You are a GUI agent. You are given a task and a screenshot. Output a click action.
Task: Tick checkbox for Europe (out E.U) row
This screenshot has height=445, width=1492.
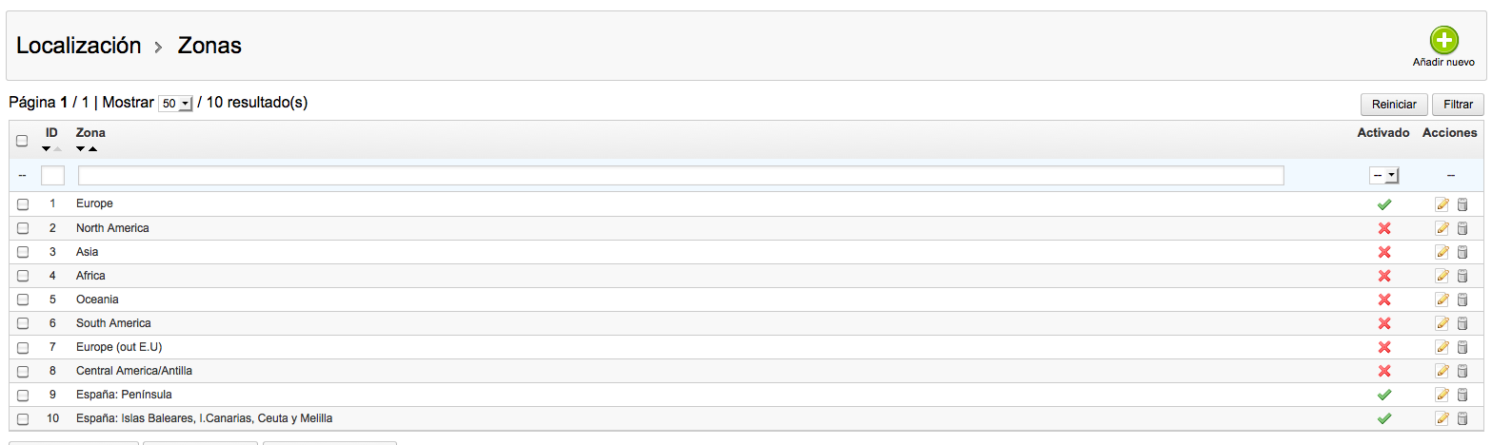(x=23, y=347)
